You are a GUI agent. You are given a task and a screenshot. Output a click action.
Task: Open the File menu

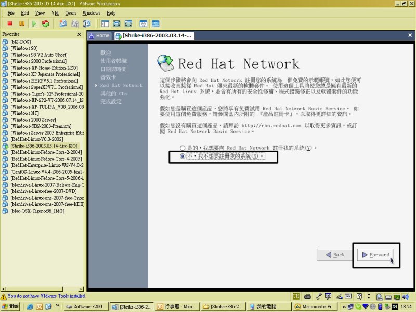pyautogui.click(x=11, y=12)
